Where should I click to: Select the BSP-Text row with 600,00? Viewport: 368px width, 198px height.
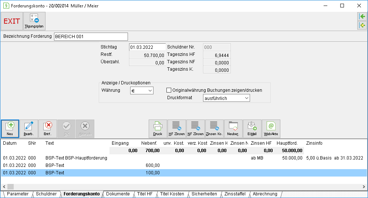pyautogui.click(x=184, y=165)
